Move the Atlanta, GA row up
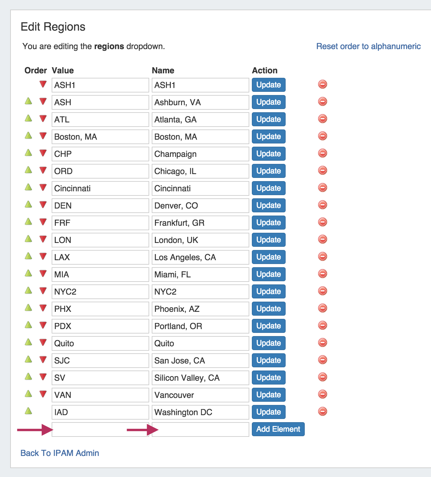Viewport: 431px width, 477px height. (x=28, y=119)
